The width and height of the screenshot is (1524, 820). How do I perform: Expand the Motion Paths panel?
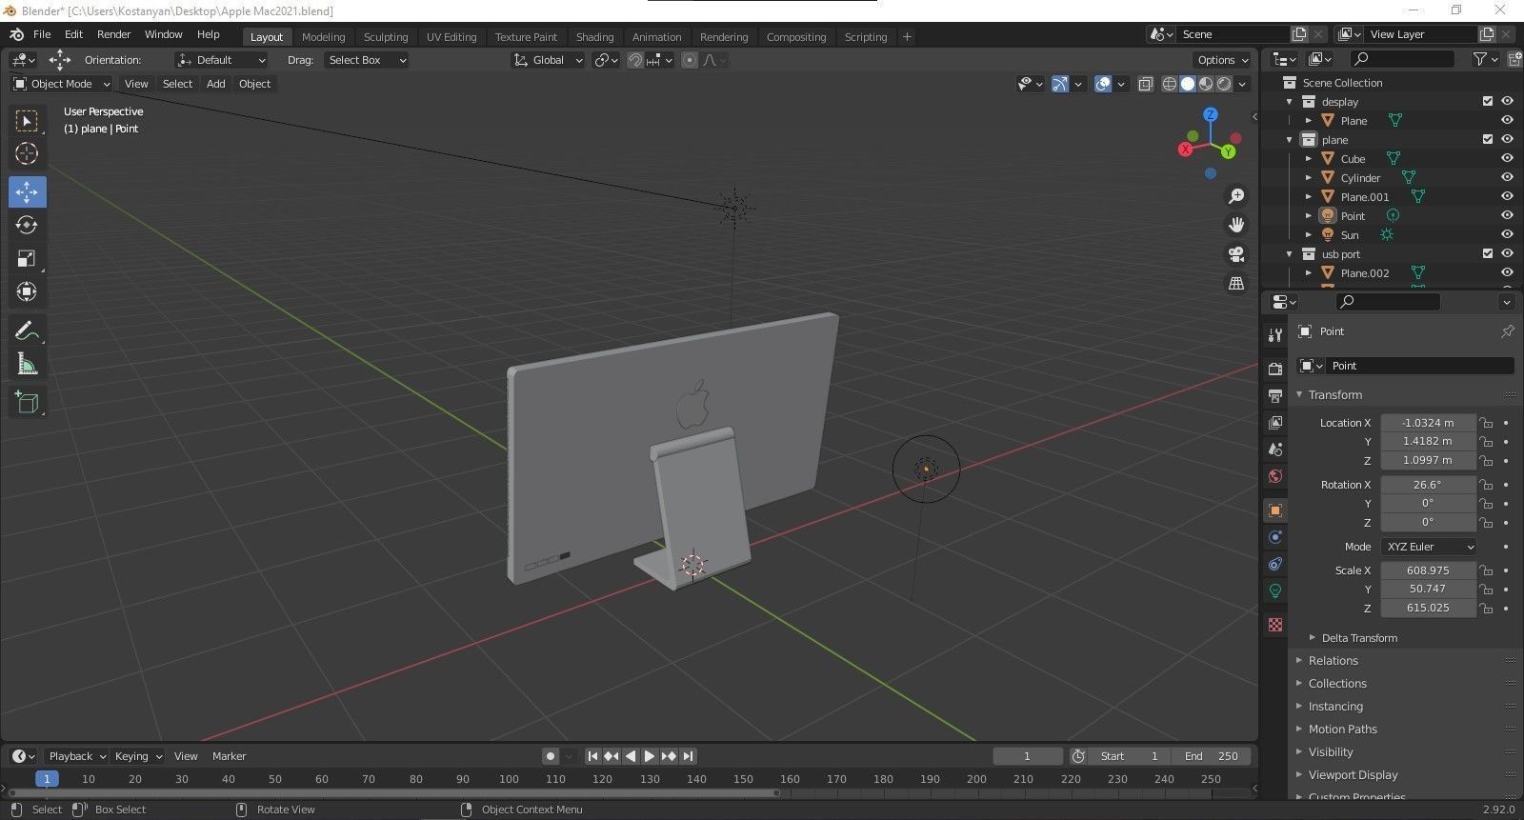click(1342, 730)
